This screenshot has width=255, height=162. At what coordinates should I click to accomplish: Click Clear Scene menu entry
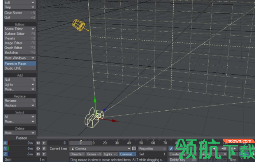click(x=20, y=13)
